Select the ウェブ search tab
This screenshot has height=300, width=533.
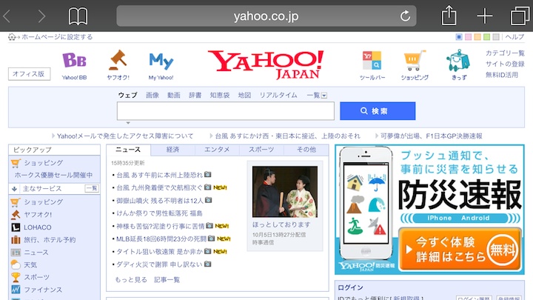tap(127, 96)
